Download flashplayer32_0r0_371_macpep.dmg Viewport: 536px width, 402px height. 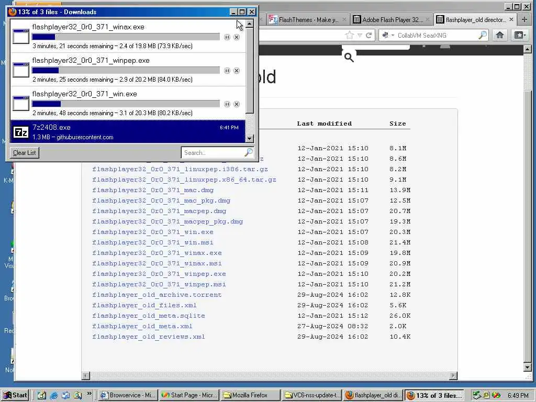[159, 211]
